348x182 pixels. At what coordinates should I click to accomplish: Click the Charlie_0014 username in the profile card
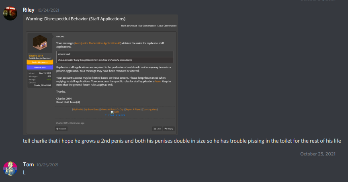click(36, 56)
